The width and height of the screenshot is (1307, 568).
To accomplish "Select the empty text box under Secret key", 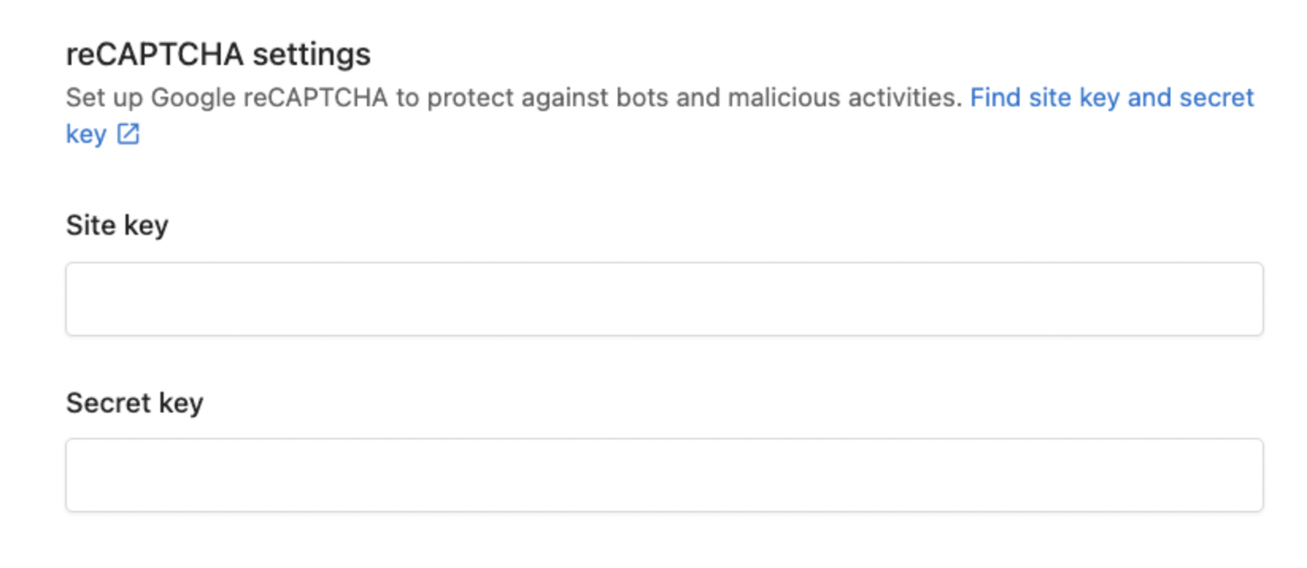I will pos(664,475).
